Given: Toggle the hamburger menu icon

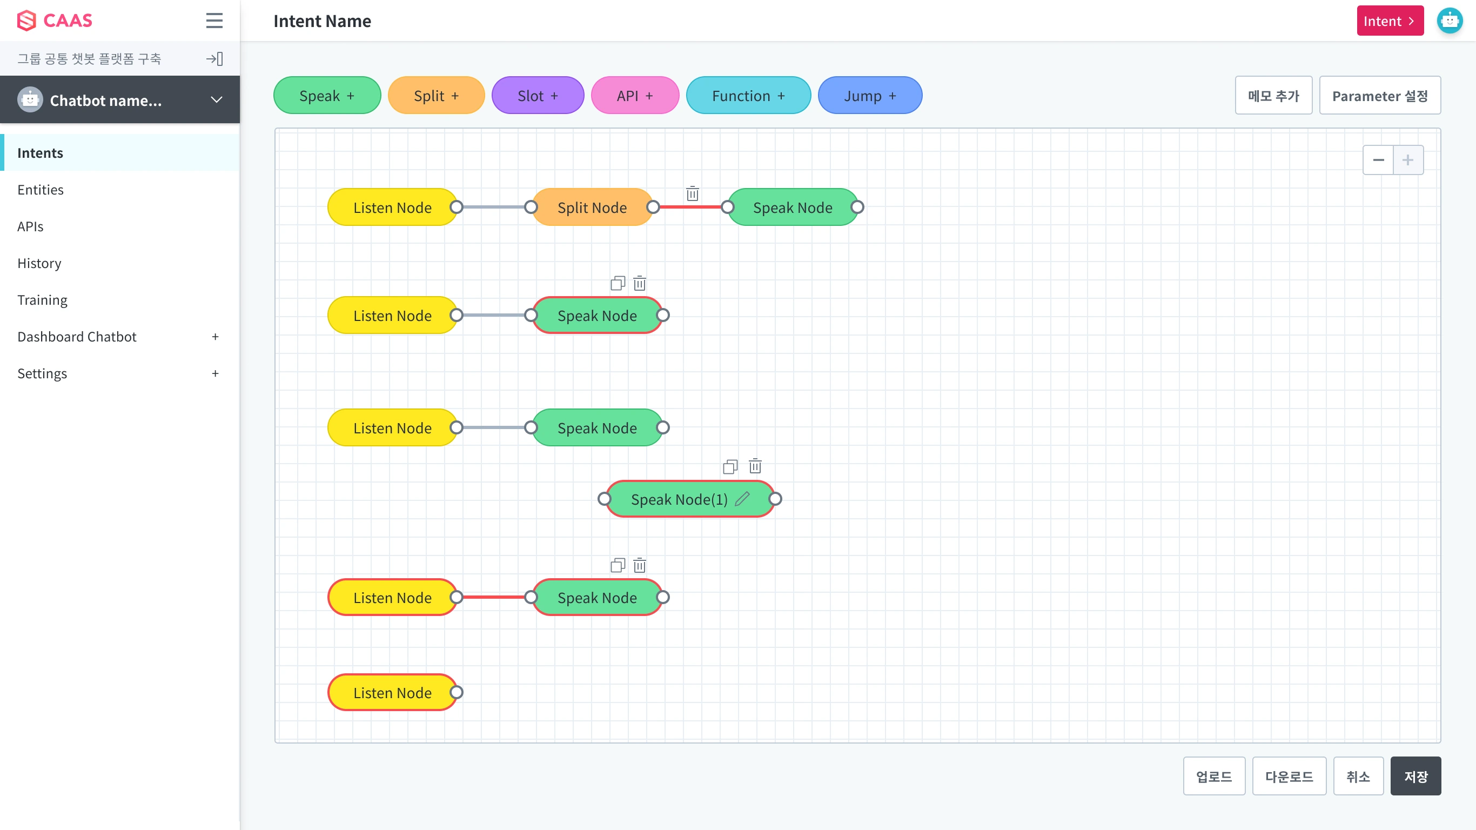Looking at the screenshot, I should pos(214,21).
